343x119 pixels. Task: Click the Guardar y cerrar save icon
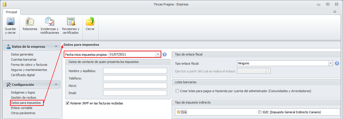pyautogui.click(x=11, y=22)
